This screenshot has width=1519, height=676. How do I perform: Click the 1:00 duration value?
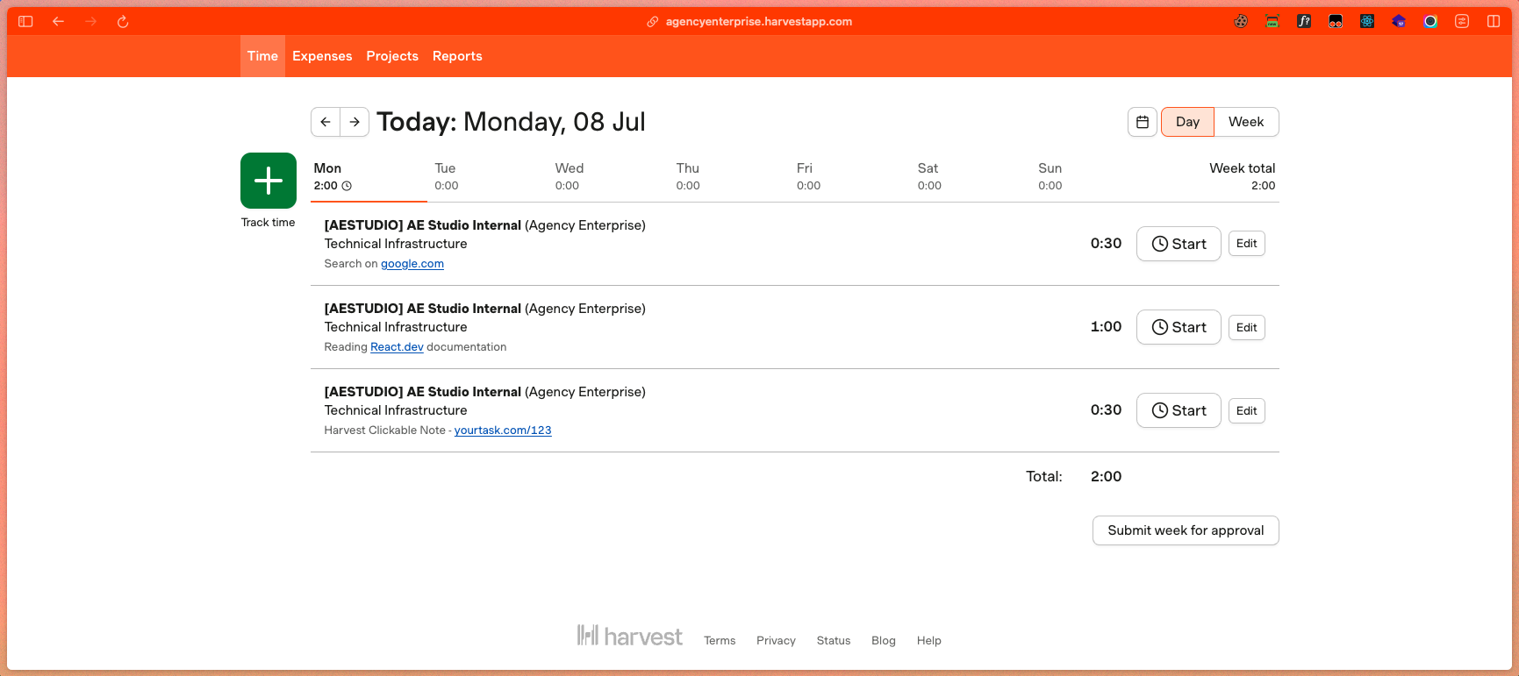pos(1106,327)
